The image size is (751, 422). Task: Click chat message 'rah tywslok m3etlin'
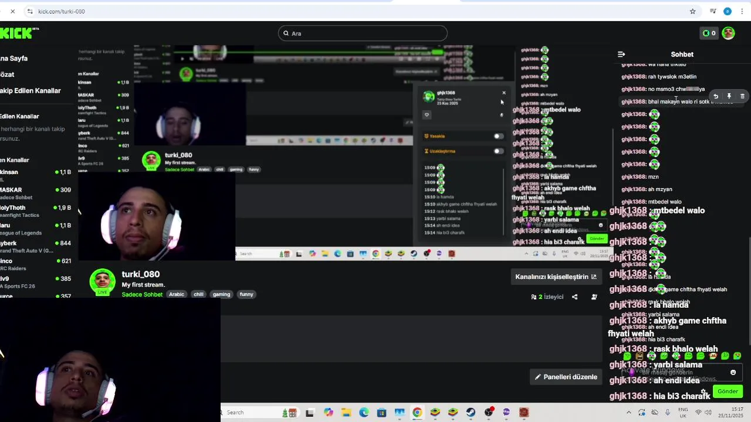coord(659,77)
